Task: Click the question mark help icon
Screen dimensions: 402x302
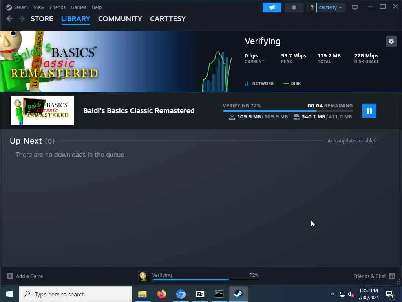Action: click(x=312, y=7)
